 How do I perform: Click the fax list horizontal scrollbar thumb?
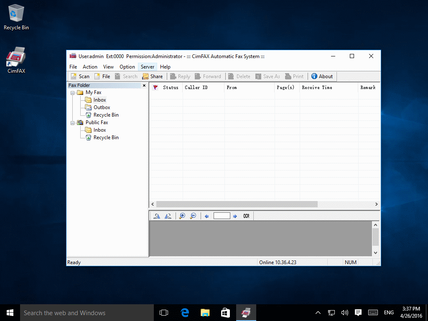pos(237,204)
